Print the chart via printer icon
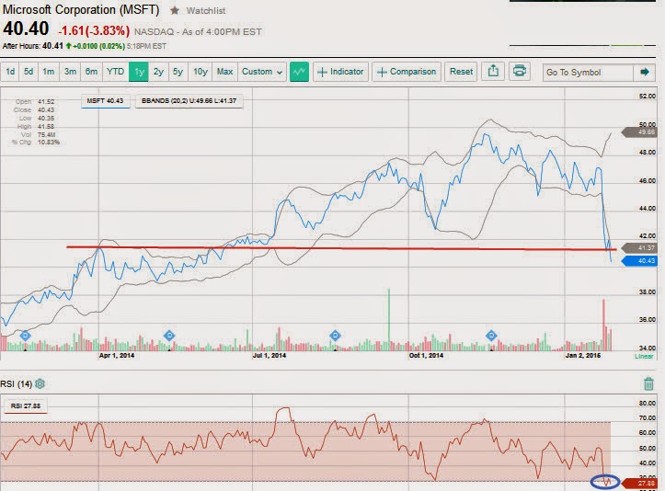 pos(519,71)
